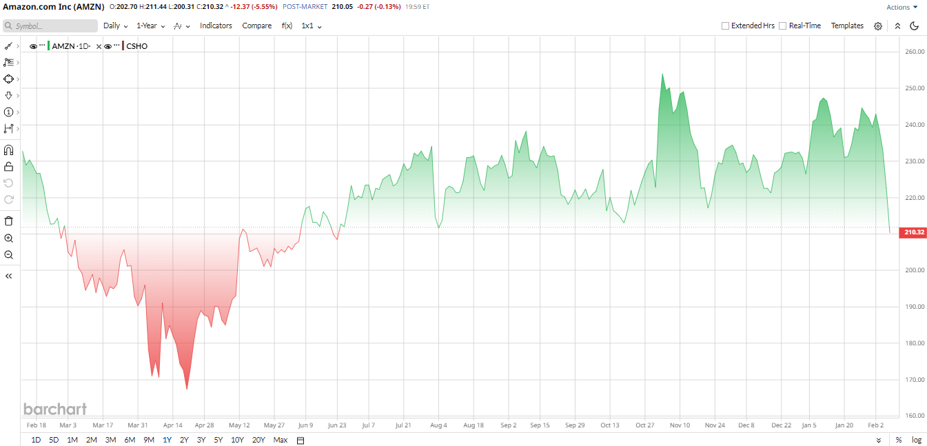Click the CSHO brown color swatch
The width and height of the screenshot is (927, 446).
pos(123,46)
